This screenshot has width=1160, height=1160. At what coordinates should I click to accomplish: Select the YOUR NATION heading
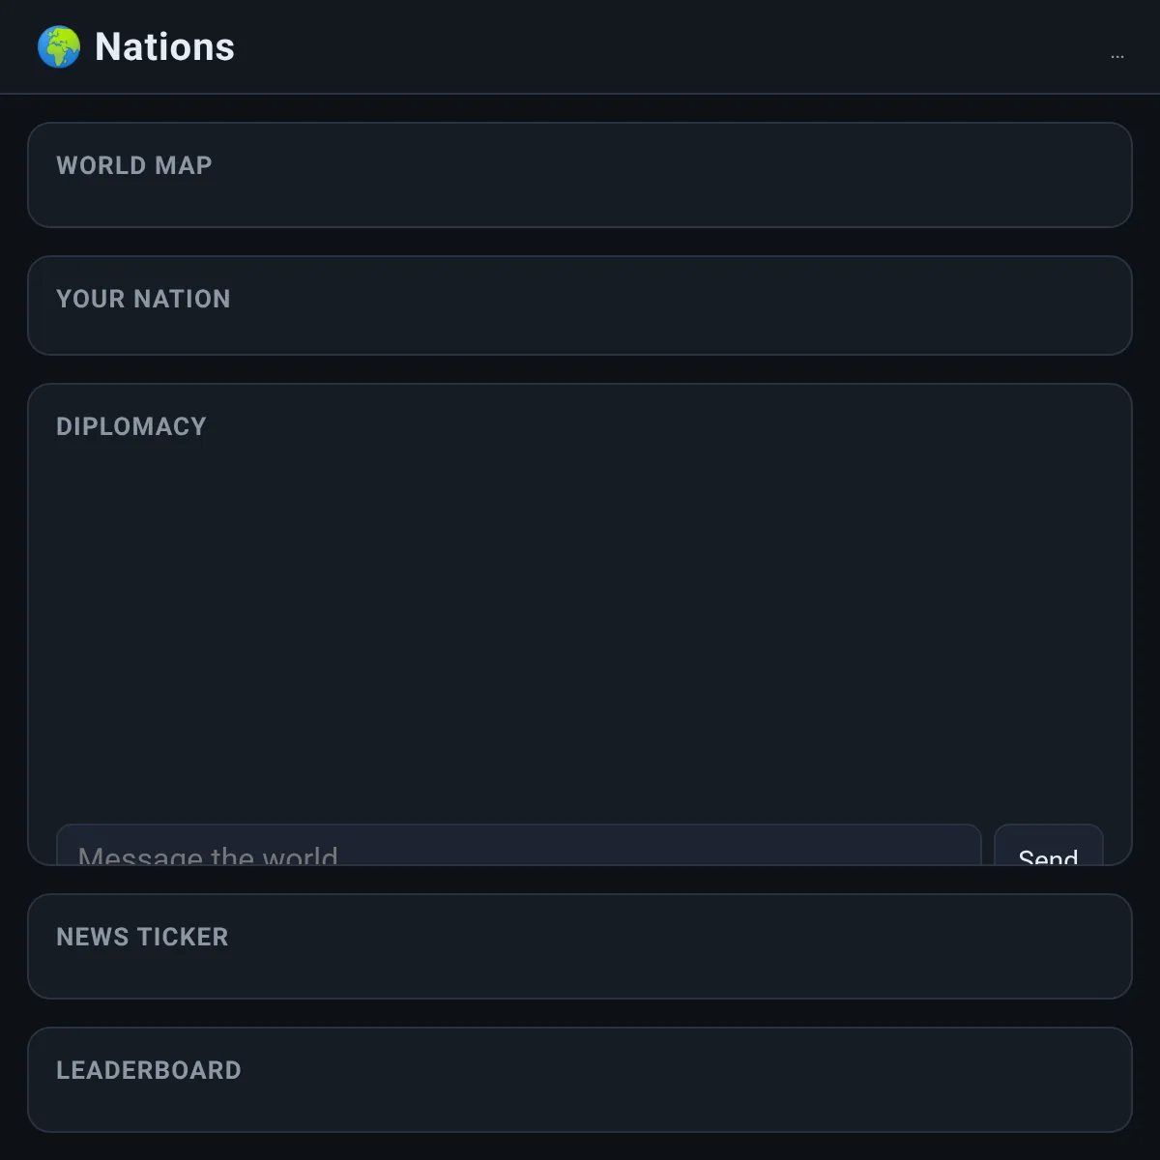pos(143,299)
